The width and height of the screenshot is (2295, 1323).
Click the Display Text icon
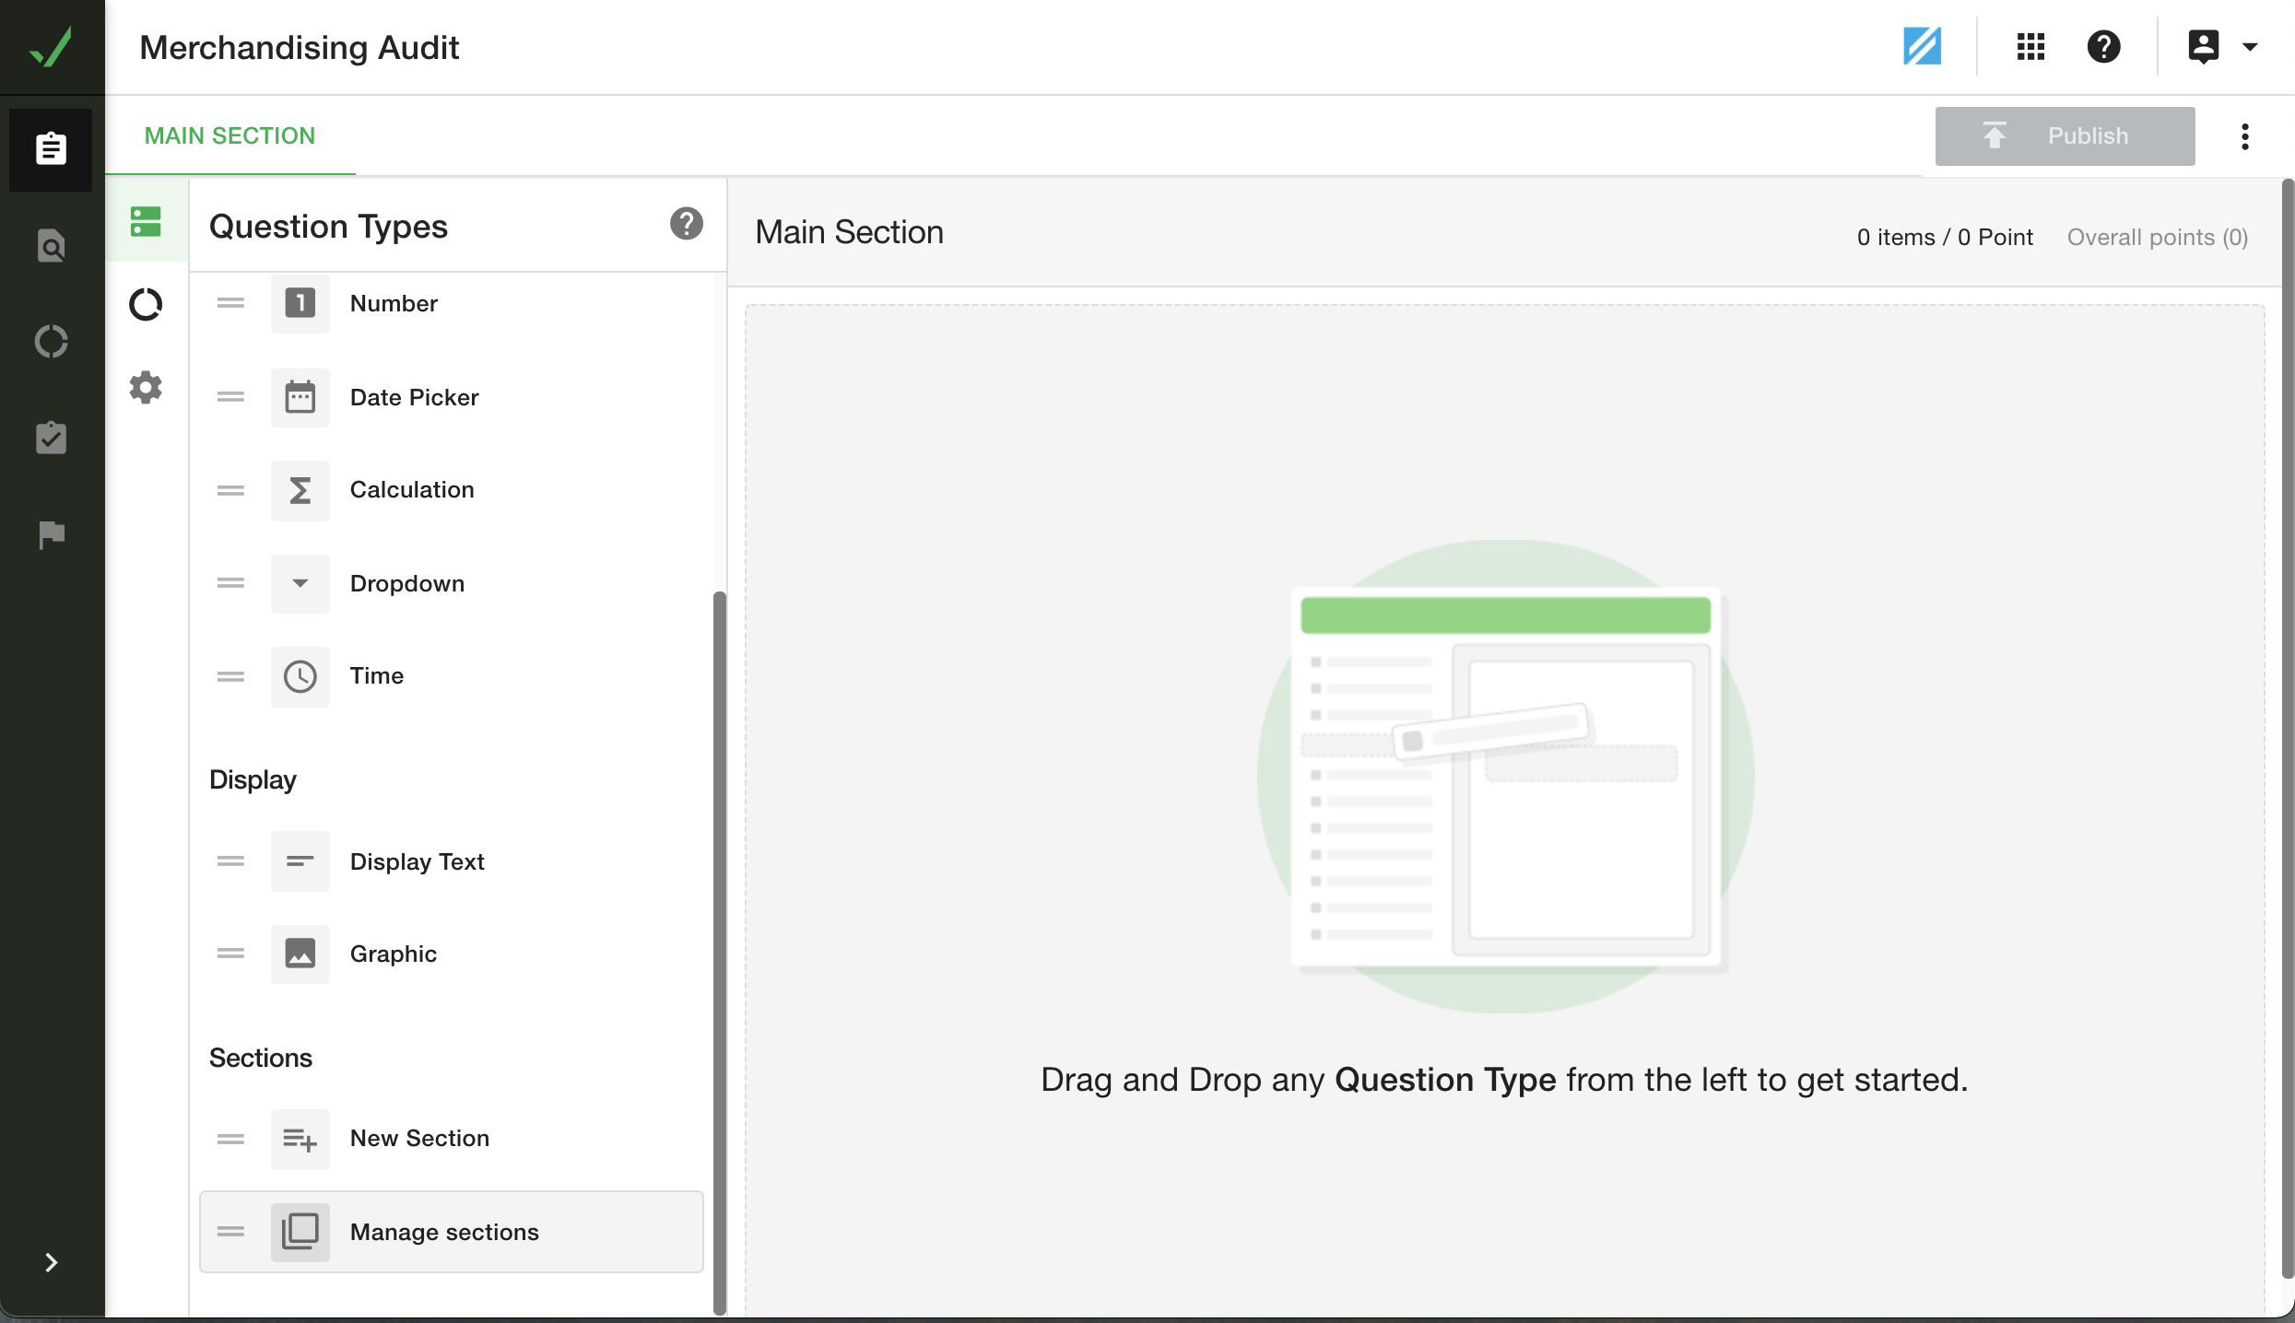point(300,861)
